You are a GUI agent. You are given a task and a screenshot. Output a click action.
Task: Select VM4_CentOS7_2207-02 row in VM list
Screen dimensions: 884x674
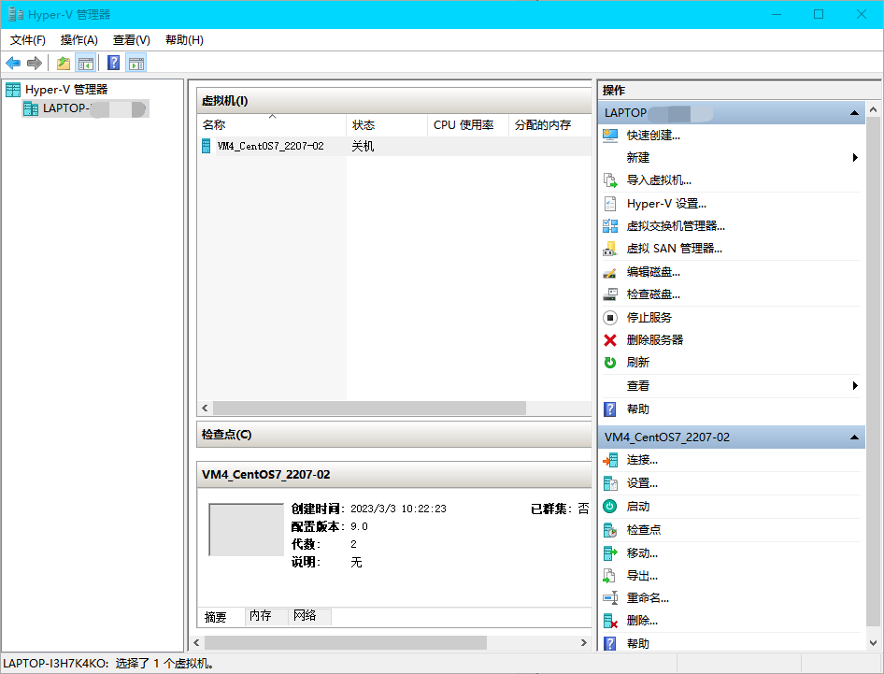[x=394, y=146]
